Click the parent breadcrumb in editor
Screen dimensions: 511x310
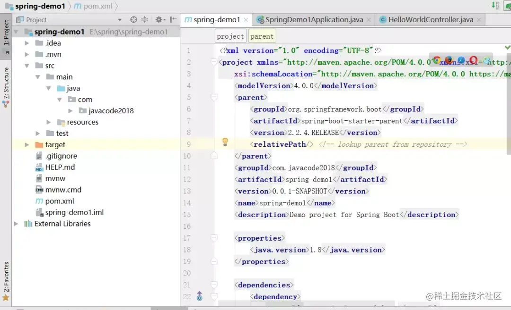262,36
